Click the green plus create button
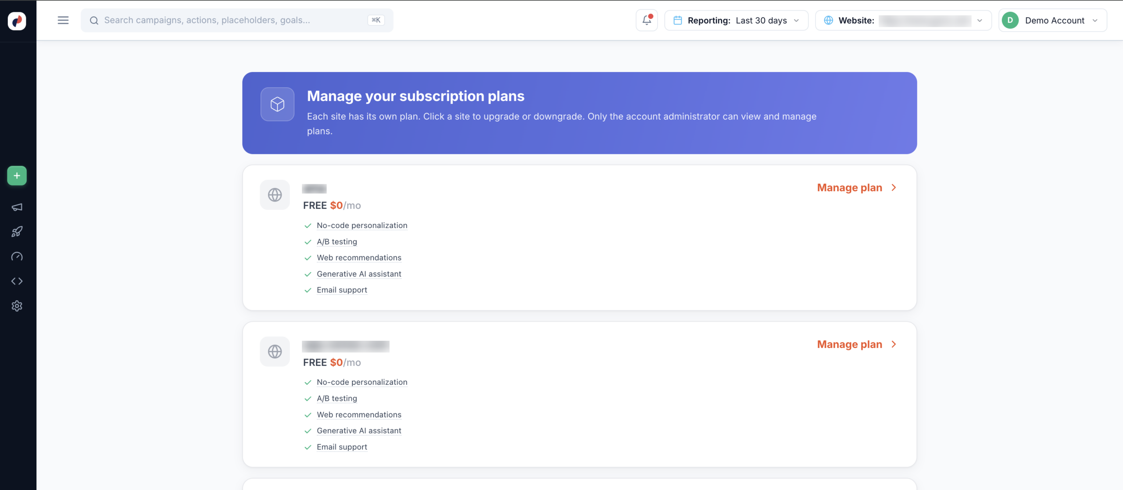1123x490 pixels. pos(17,175)
